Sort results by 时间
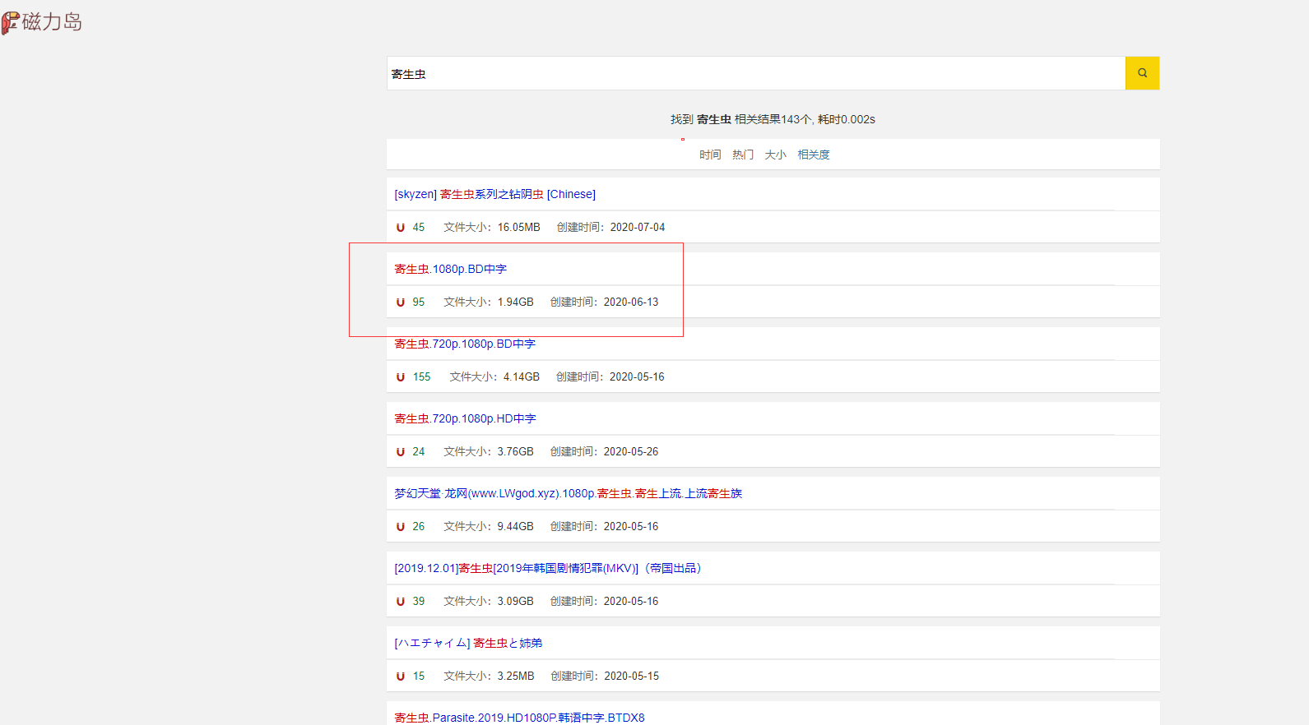 pos(710,155)
